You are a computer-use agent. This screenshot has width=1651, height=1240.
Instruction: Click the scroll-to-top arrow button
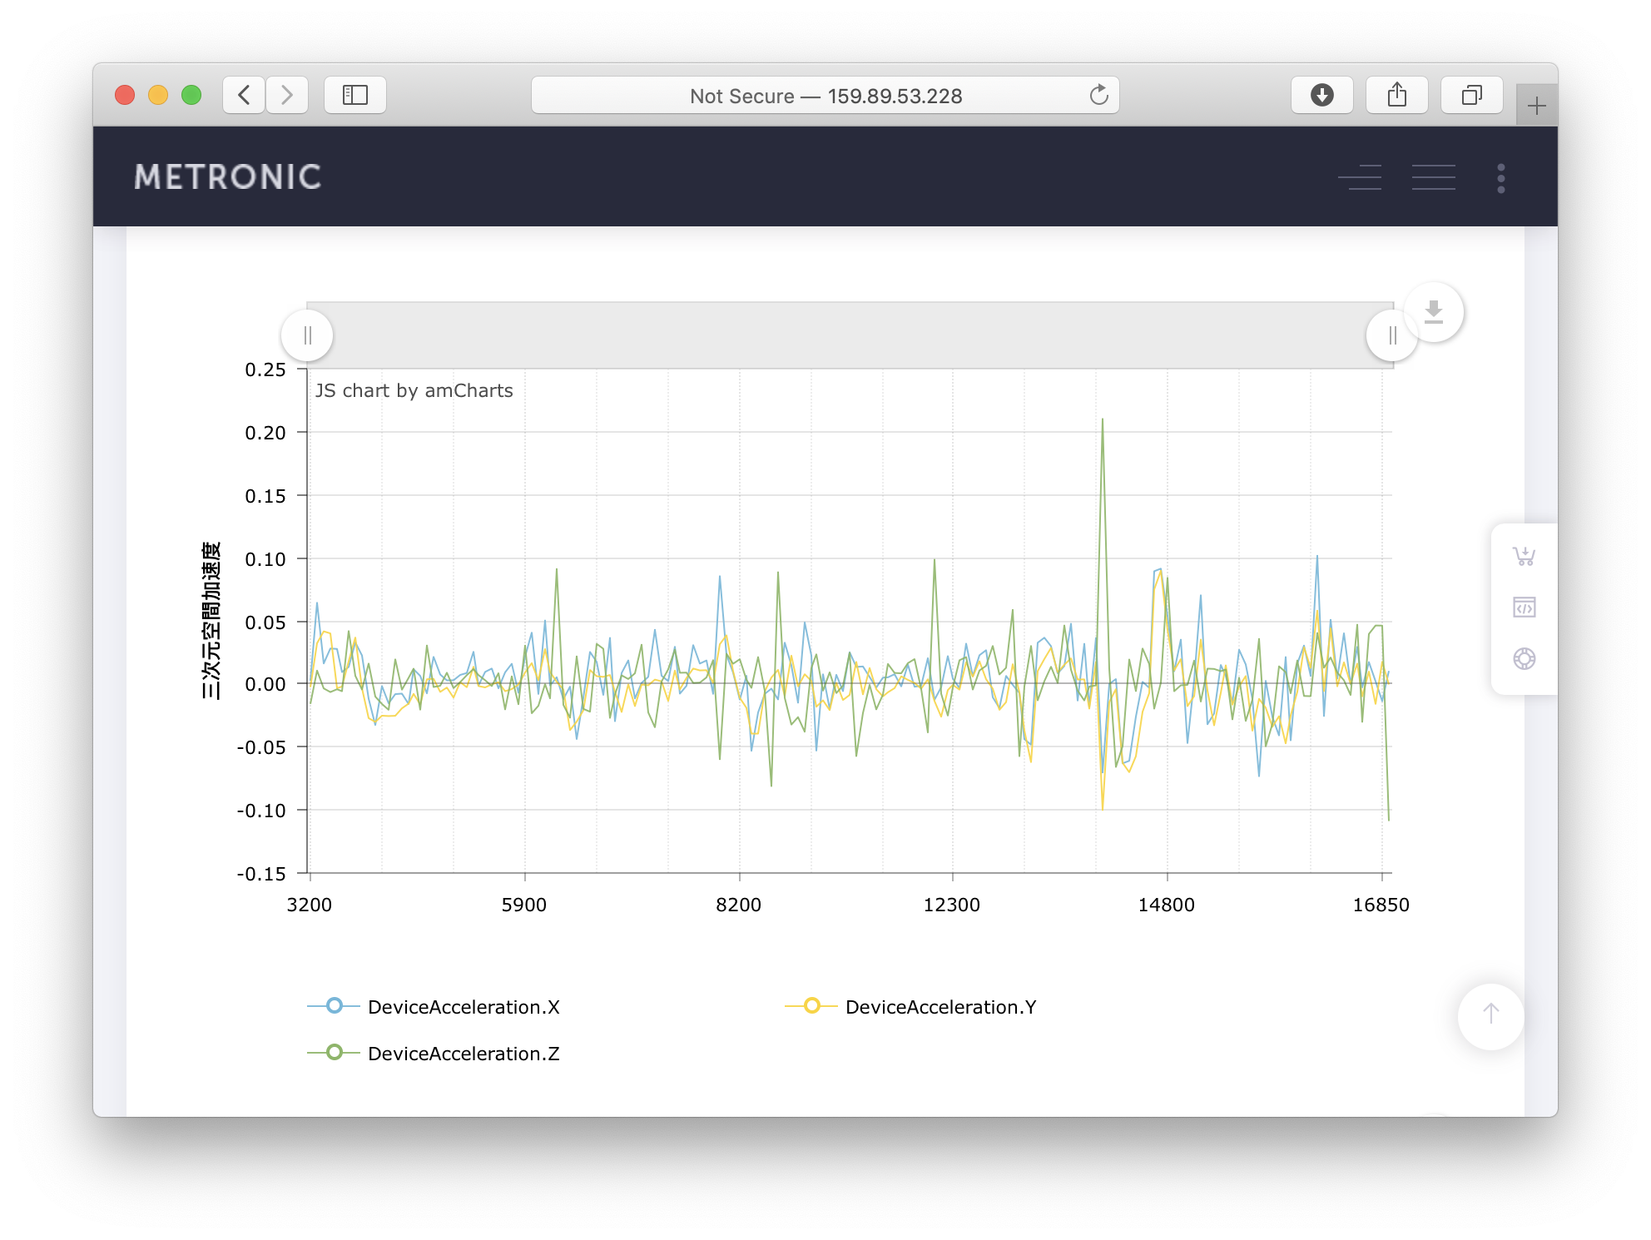pyautogui.click(x=1490, y=1014)
